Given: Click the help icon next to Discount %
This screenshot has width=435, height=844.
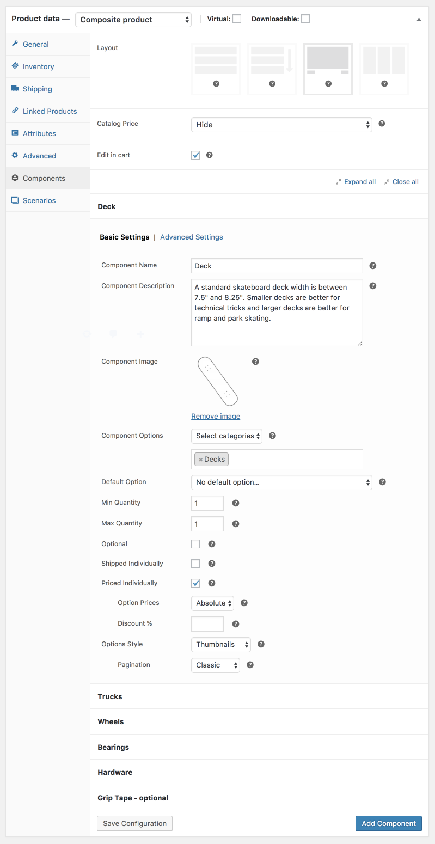Looking at the screenshot, I should (236, 624).
